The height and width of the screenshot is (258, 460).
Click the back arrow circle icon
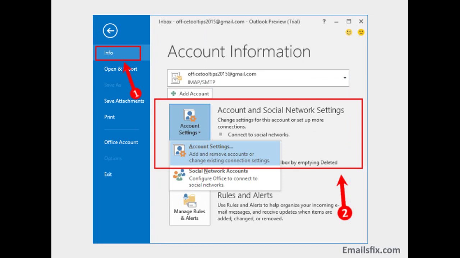click(110, 30)
